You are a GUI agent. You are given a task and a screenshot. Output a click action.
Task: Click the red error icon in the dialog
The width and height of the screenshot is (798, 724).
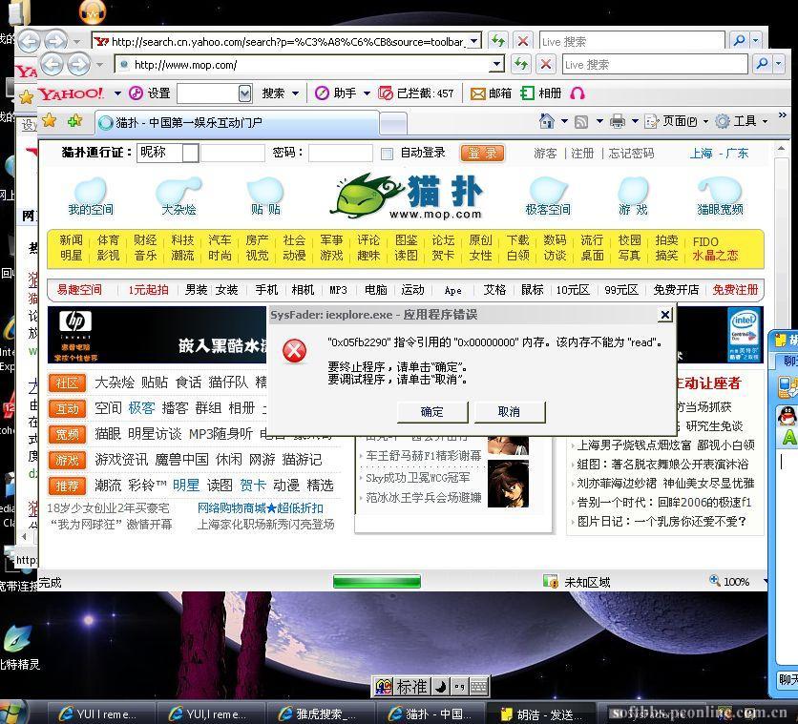click(x=294, y=351)
